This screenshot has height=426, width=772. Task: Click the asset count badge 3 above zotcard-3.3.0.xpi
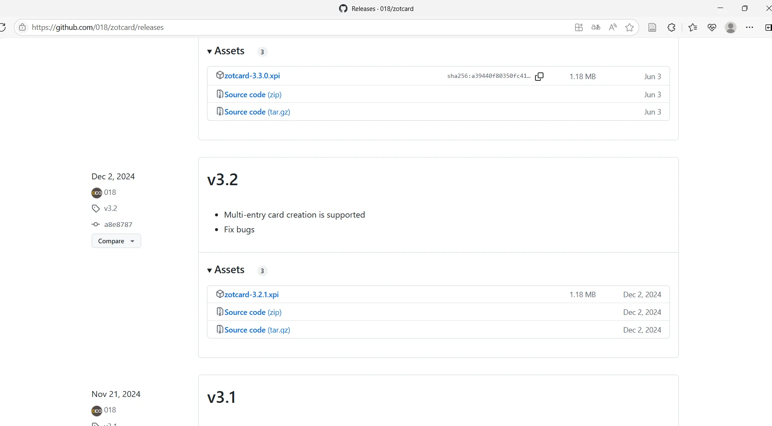(x=262, y=52)
